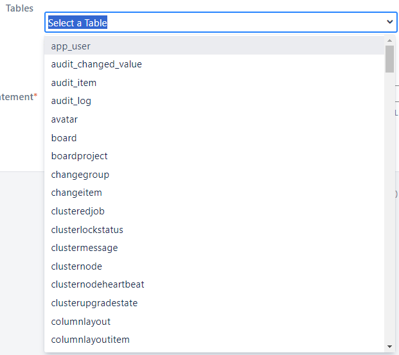399x355 pixels.
Task: Choose app_user from the table list
Action: click(x=71, y=46)
